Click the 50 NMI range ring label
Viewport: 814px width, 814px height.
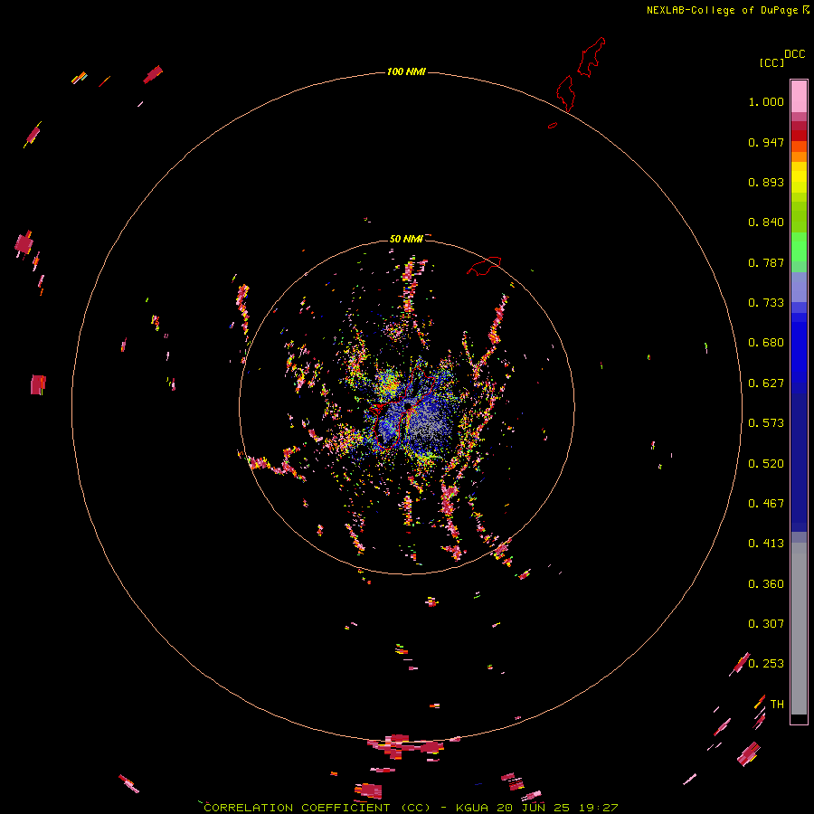coord(406,239)
